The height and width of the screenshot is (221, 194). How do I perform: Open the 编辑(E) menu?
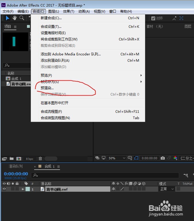23,11
